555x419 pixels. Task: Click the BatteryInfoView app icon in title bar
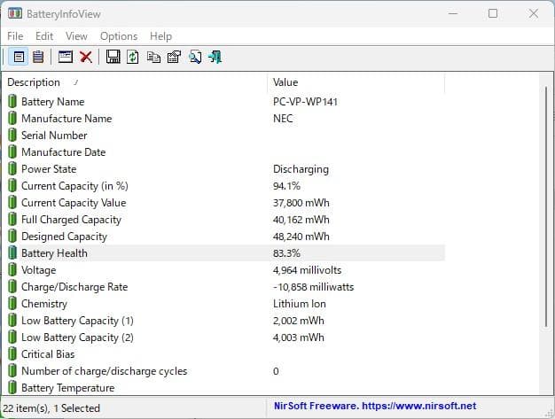[15, 14]
